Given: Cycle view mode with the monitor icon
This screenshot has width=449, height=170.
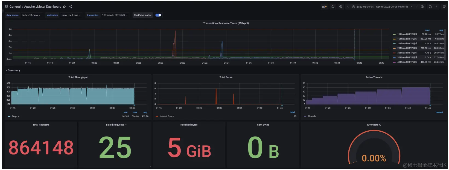Looking at the screenshot, I should [x=444, y=7].
